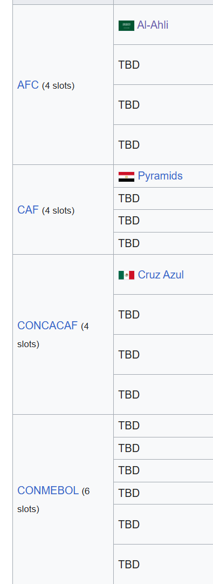This screenshot has height=584, width=213.
Task: Select the bottom TBD cell in CONMEBOL section
Action: pyautogui.click(x=163, y=564)
